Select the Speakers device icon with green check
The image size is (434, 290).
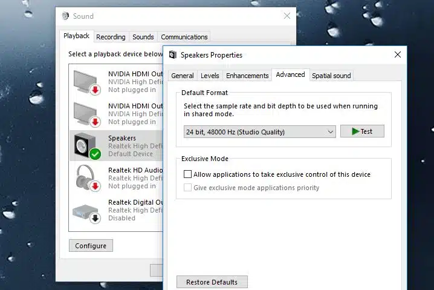(x=87, y=146)
